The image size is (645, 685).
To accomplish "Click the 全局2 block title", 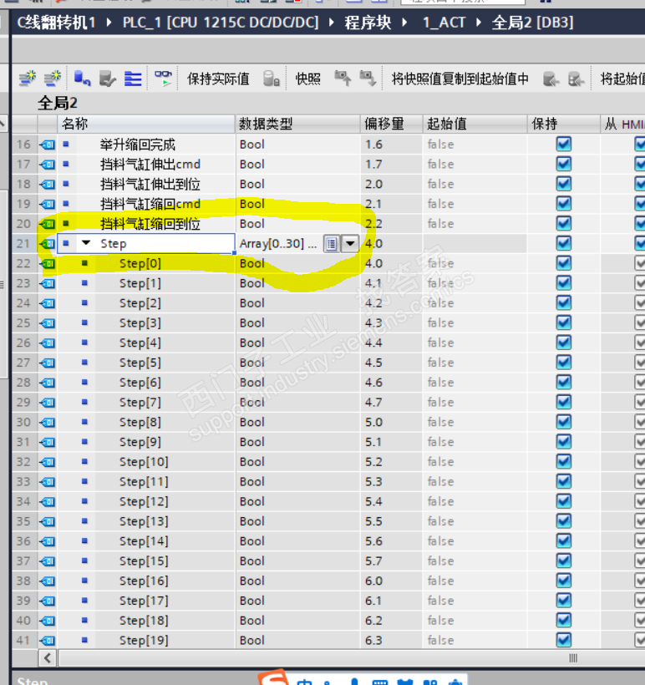I will point(58,103).
